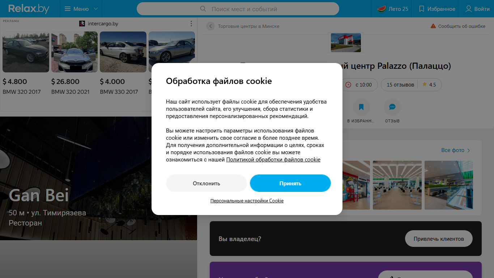
Task: Click the intercargo.by ad logo
Action: coord(82,24)
